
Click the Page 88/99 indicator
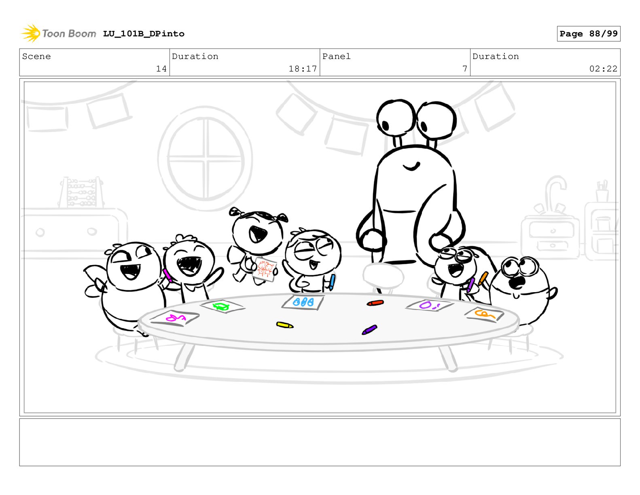(588, 34)
